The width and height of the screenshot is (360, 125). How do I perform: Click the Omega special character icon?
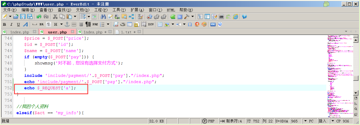coord(190,24)
